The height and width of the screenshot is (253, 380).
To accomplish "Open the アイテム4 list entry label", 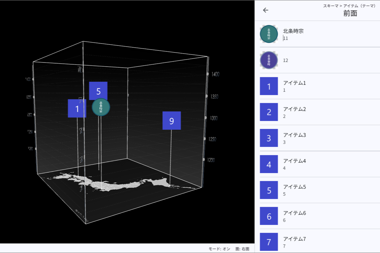I will point(294,161).
